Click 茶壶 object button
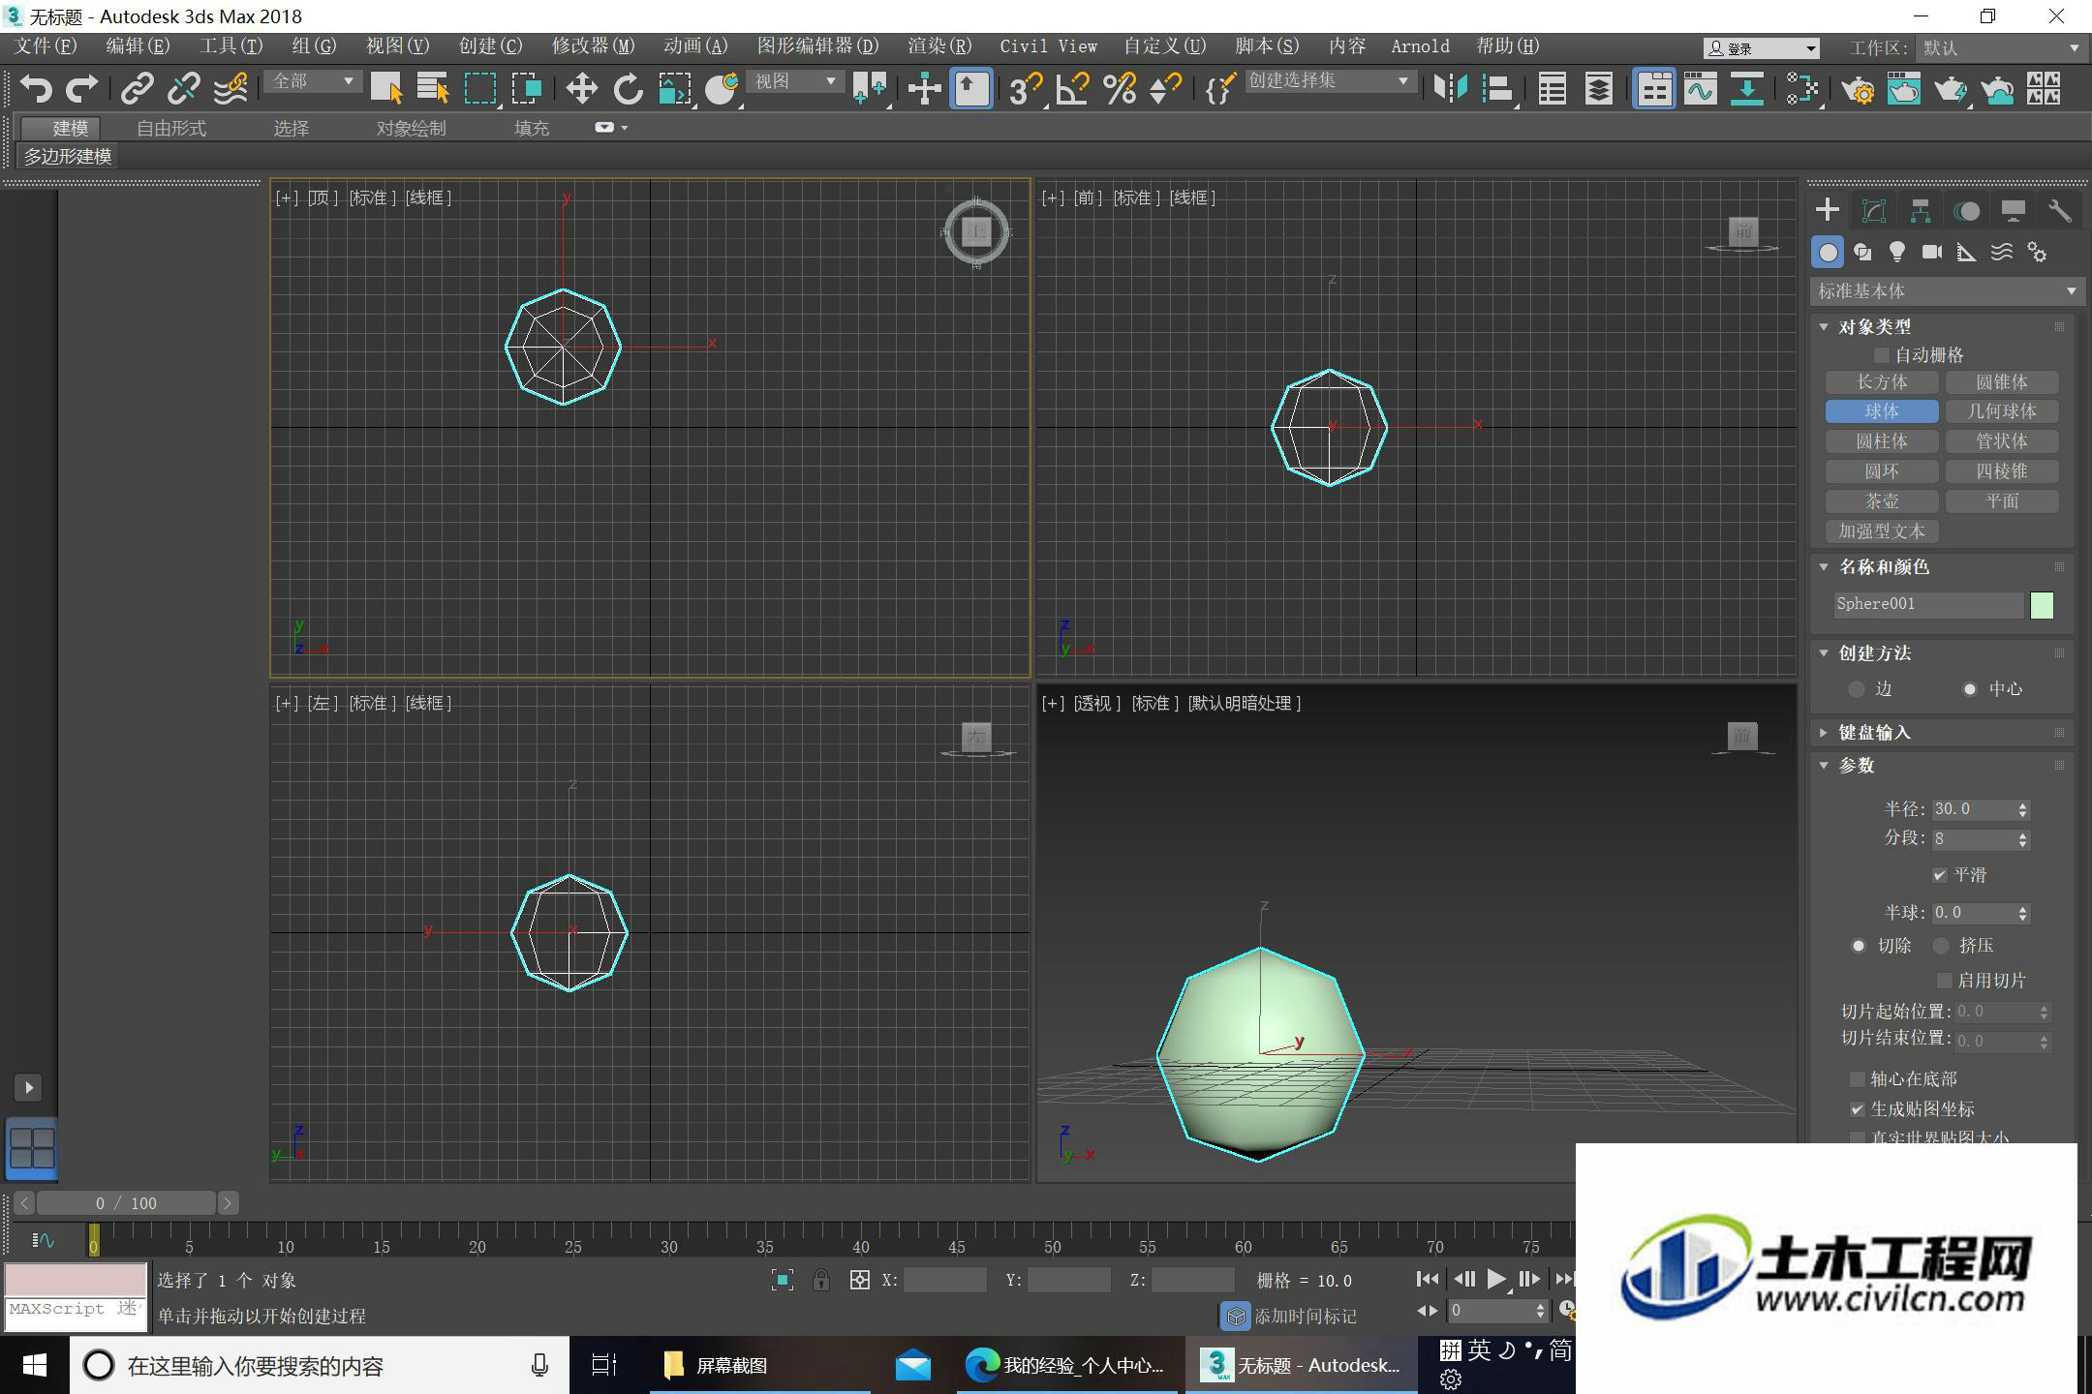This screenshot has width=2092, height=1394. [1882, 501]
